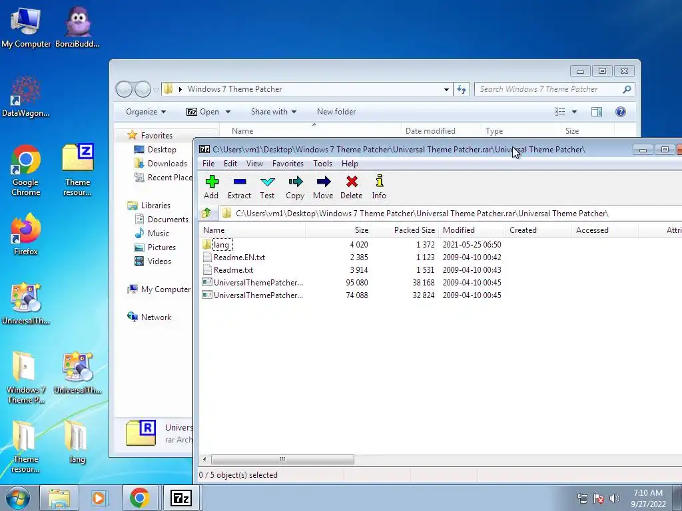Sort 7-Zip list by Packed Size column

(x=406, y=230)
